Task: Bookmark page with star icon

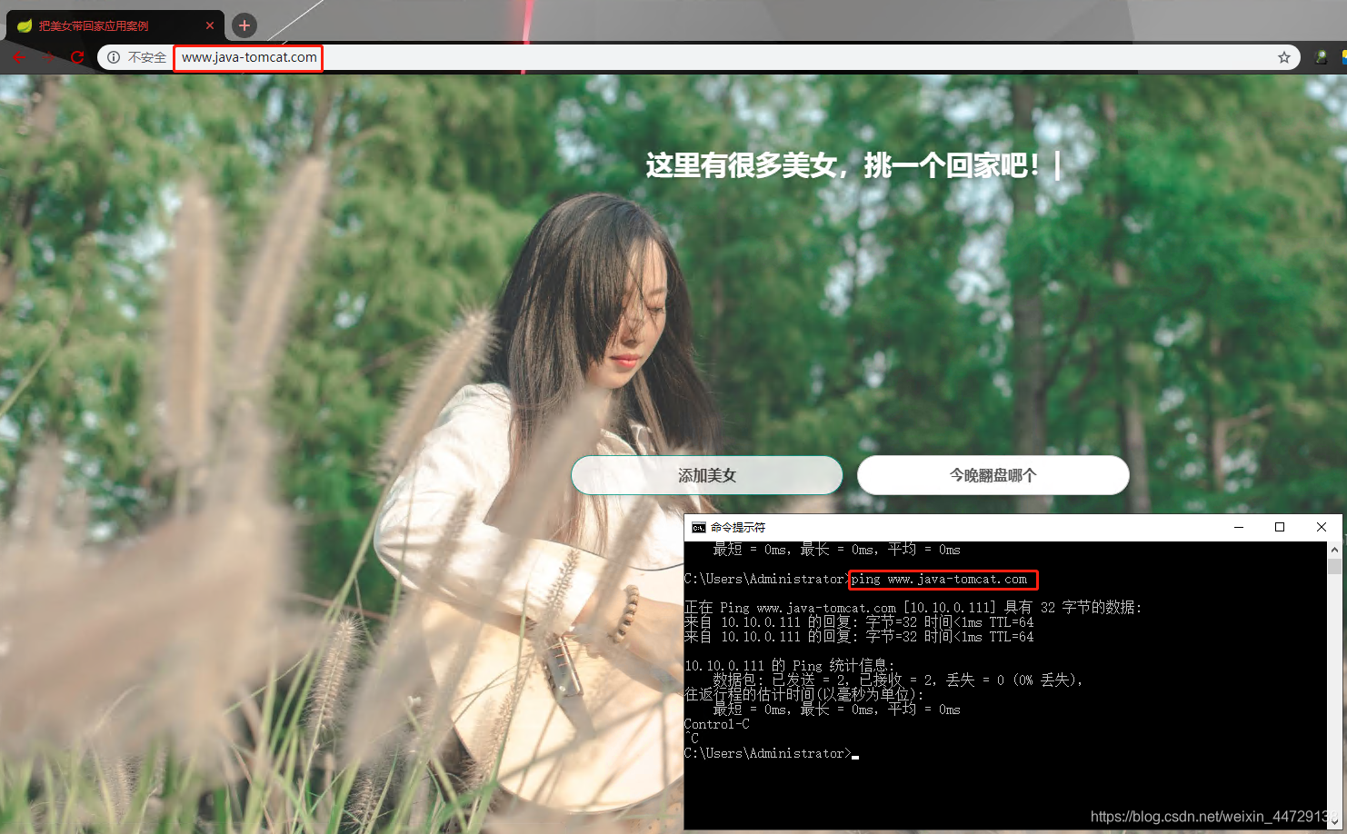Action: (1284, 57)
